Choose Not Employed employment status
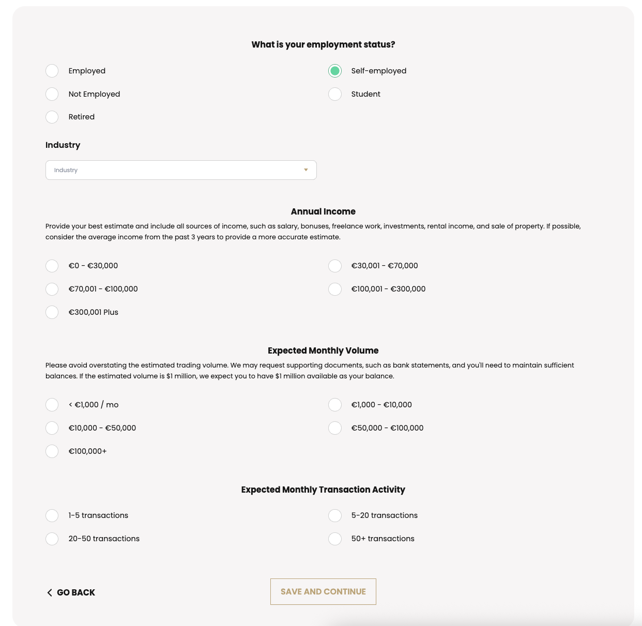 point(52,94)
